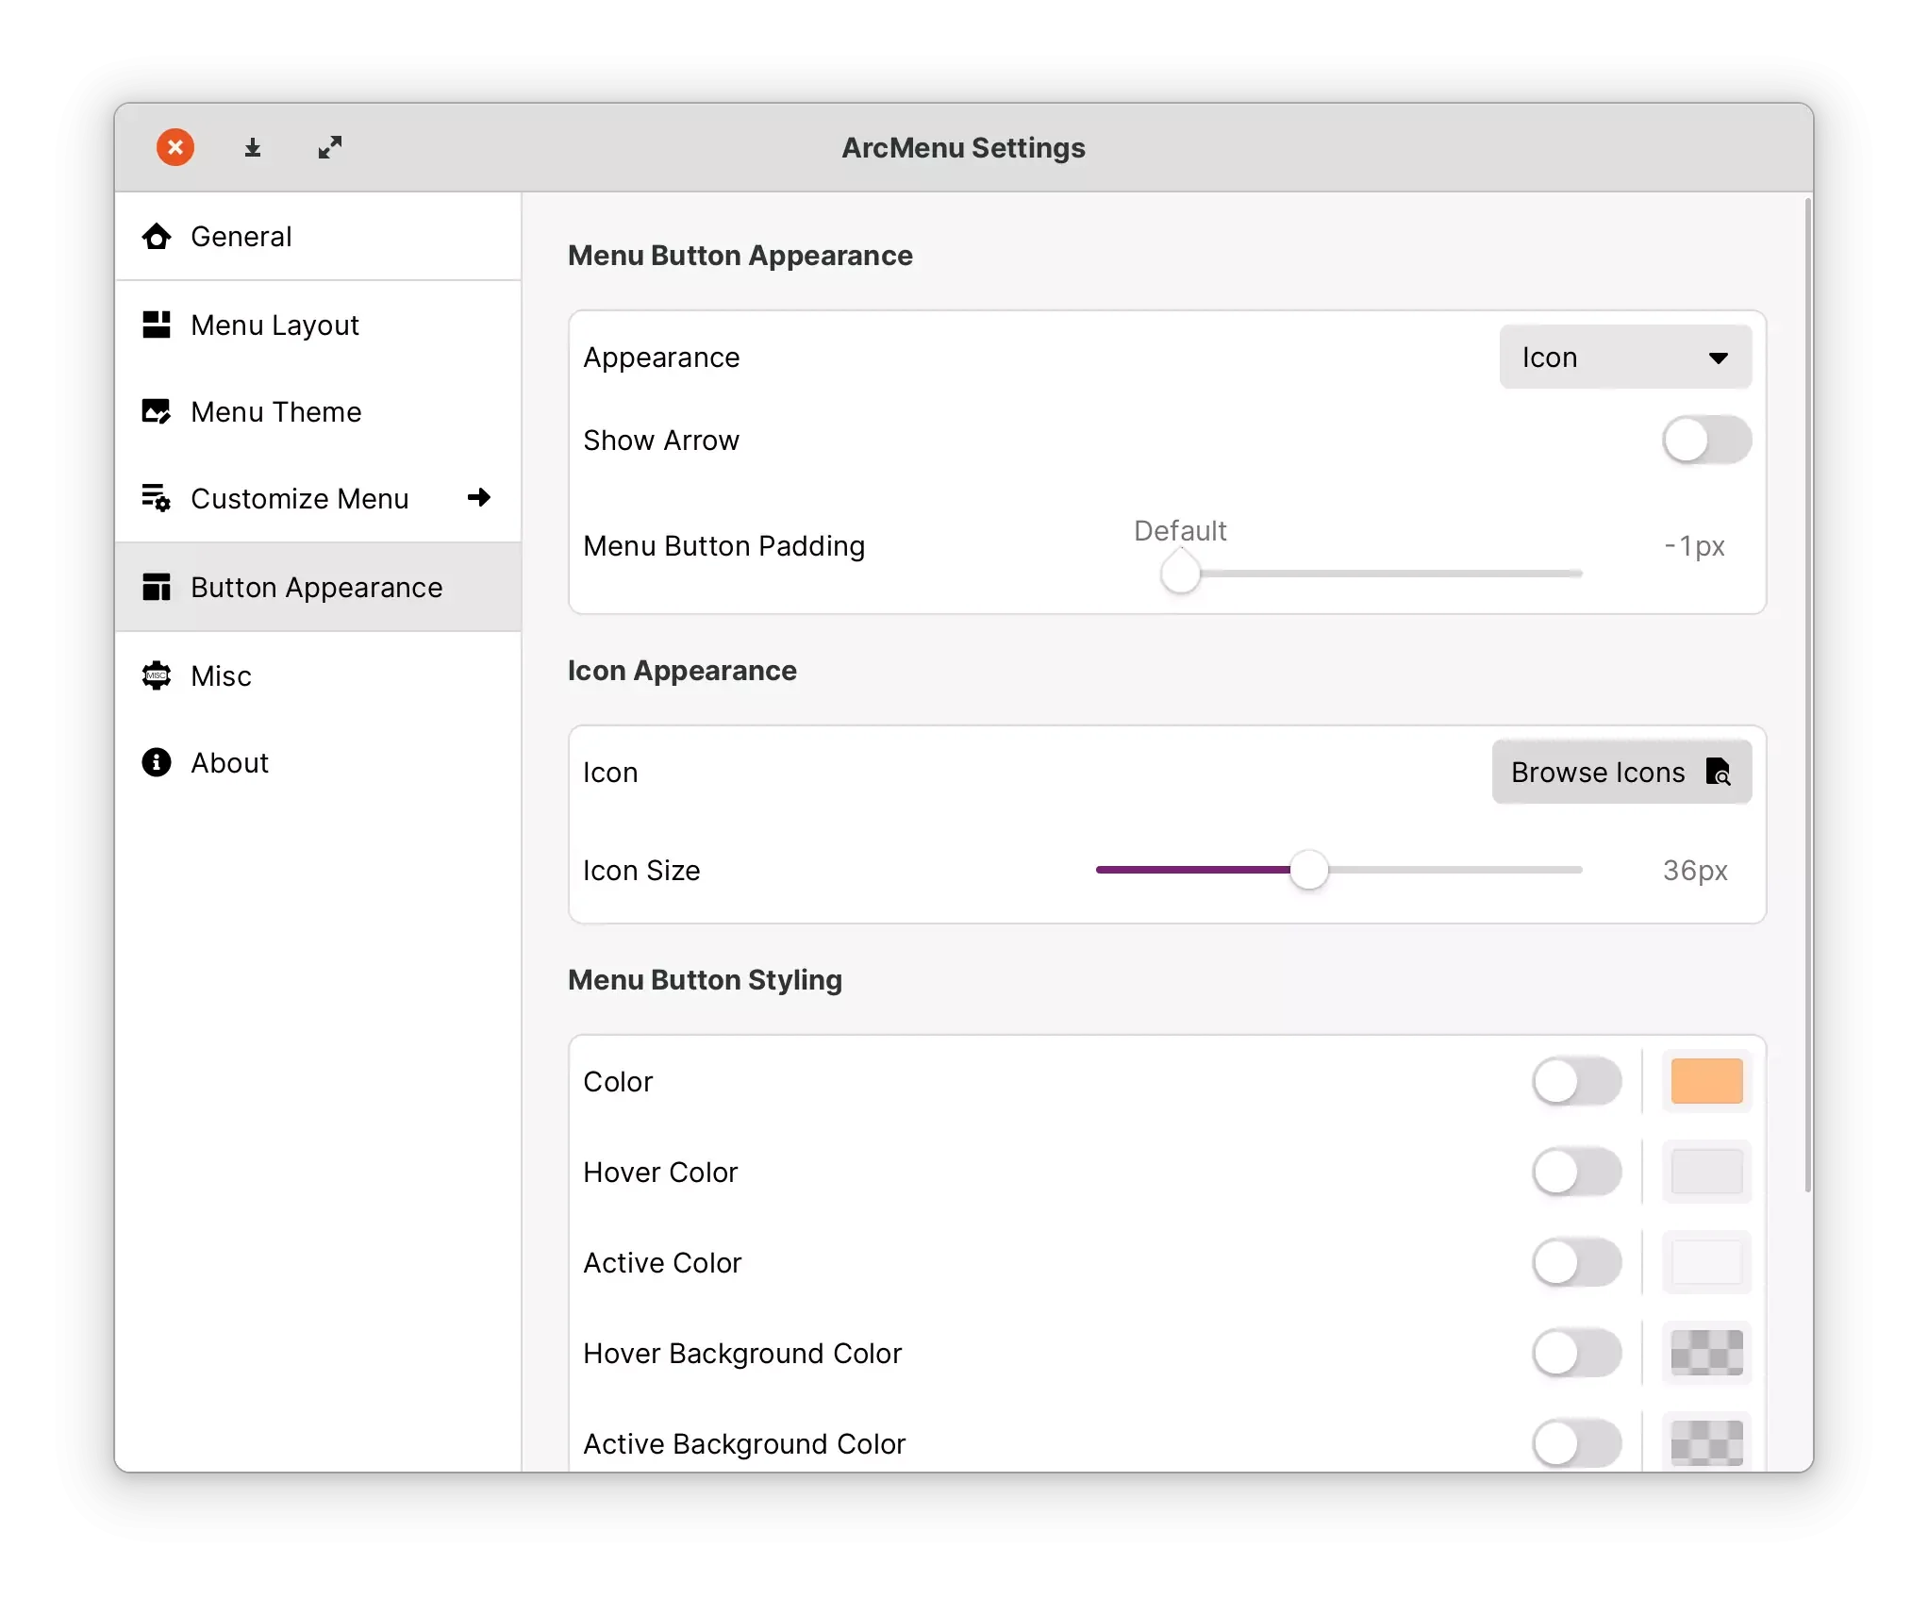The height and width of the screenshot is (1598, 1928).
Task: Click the Menu Button Appearance heading
Action: (740, 256)
